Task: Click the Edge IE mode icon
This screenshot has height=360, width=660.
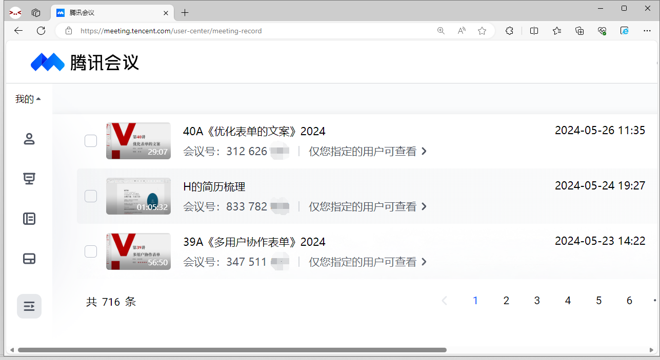Action: (625, 31)
